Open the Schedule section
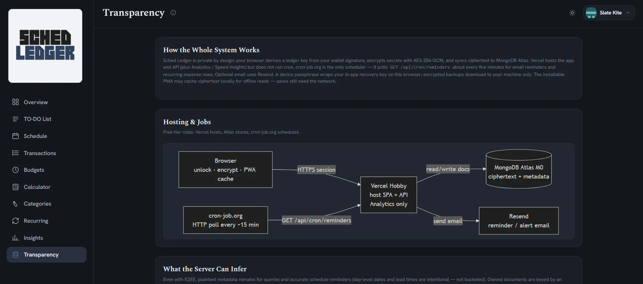 pyautogui.click(x=47, y=136)
